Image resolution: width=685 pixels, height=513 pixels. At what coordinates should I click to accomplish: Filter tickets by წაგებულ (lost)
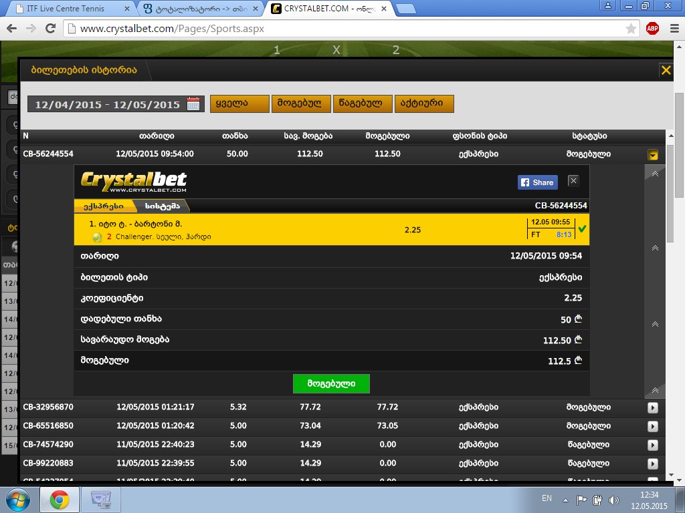point(363,104)
